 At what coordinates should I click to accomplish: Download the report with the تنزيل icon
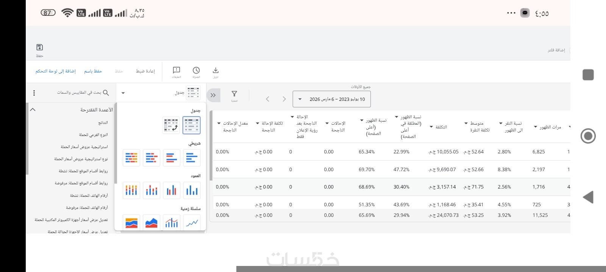click(x=216, y=71)
